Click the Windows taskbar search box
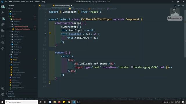Image resolution: width=186 pixels, height=104 pixels. [x=21, y=102]
